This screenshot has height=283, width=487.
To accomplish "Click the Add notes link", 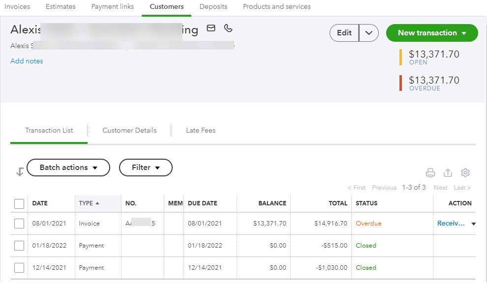I will 26,60.
